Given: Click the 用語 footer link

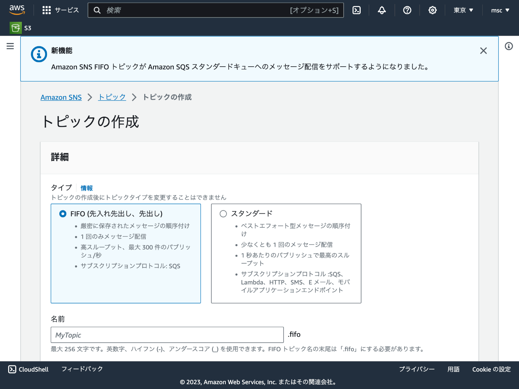Looking at the screenshot, I should click(453, 369).
